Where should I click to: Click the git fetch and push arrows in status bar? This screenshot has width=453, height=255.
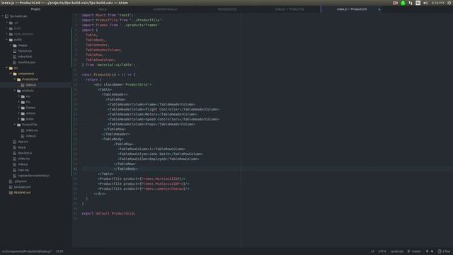(430, 251)
